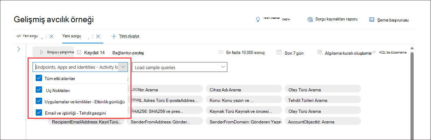Collapse the Endpoints, Apps and identities dropdown
The image size is (431, 140).
click(123, 67)
